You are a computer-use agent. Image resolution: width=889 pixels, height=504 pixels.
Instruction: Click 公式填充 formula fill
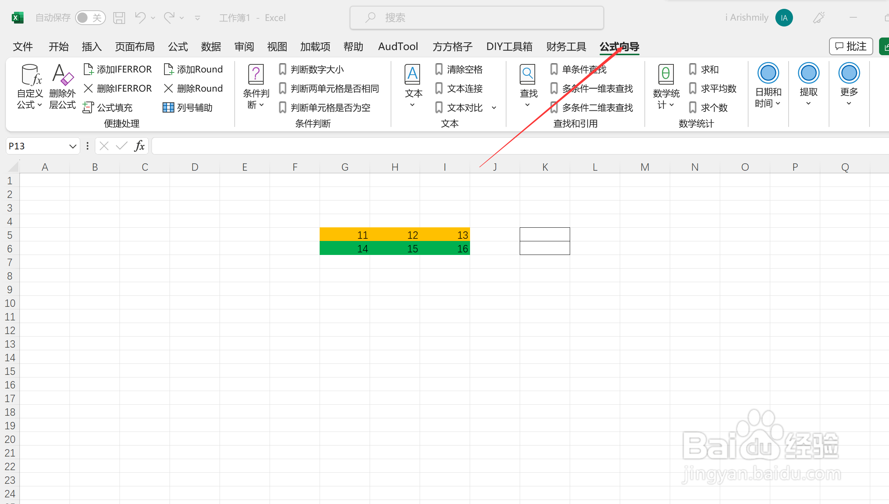108,107
